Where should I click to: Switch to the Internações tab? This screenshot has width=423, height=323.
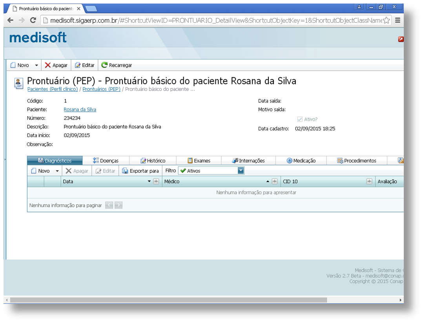[x=248, y=161]
